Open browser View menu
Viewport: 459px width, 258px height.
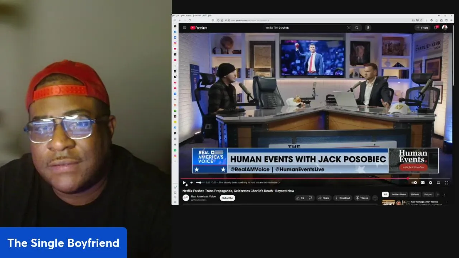[x=183, y=16]
